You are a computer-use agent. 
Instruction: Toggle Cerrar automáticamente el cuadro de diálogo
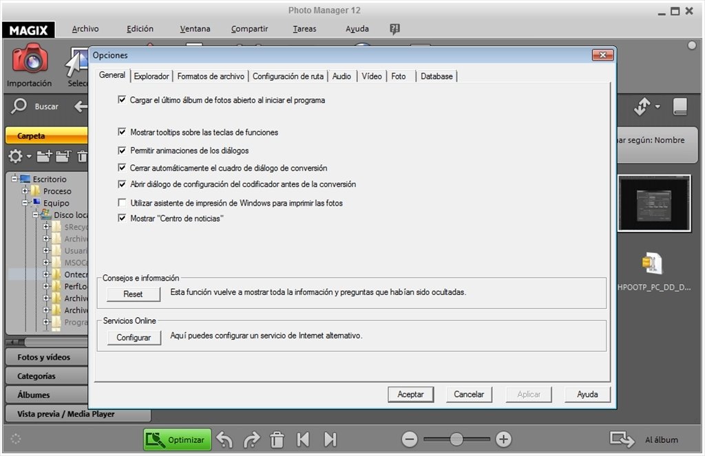click(x=122, y=168)
